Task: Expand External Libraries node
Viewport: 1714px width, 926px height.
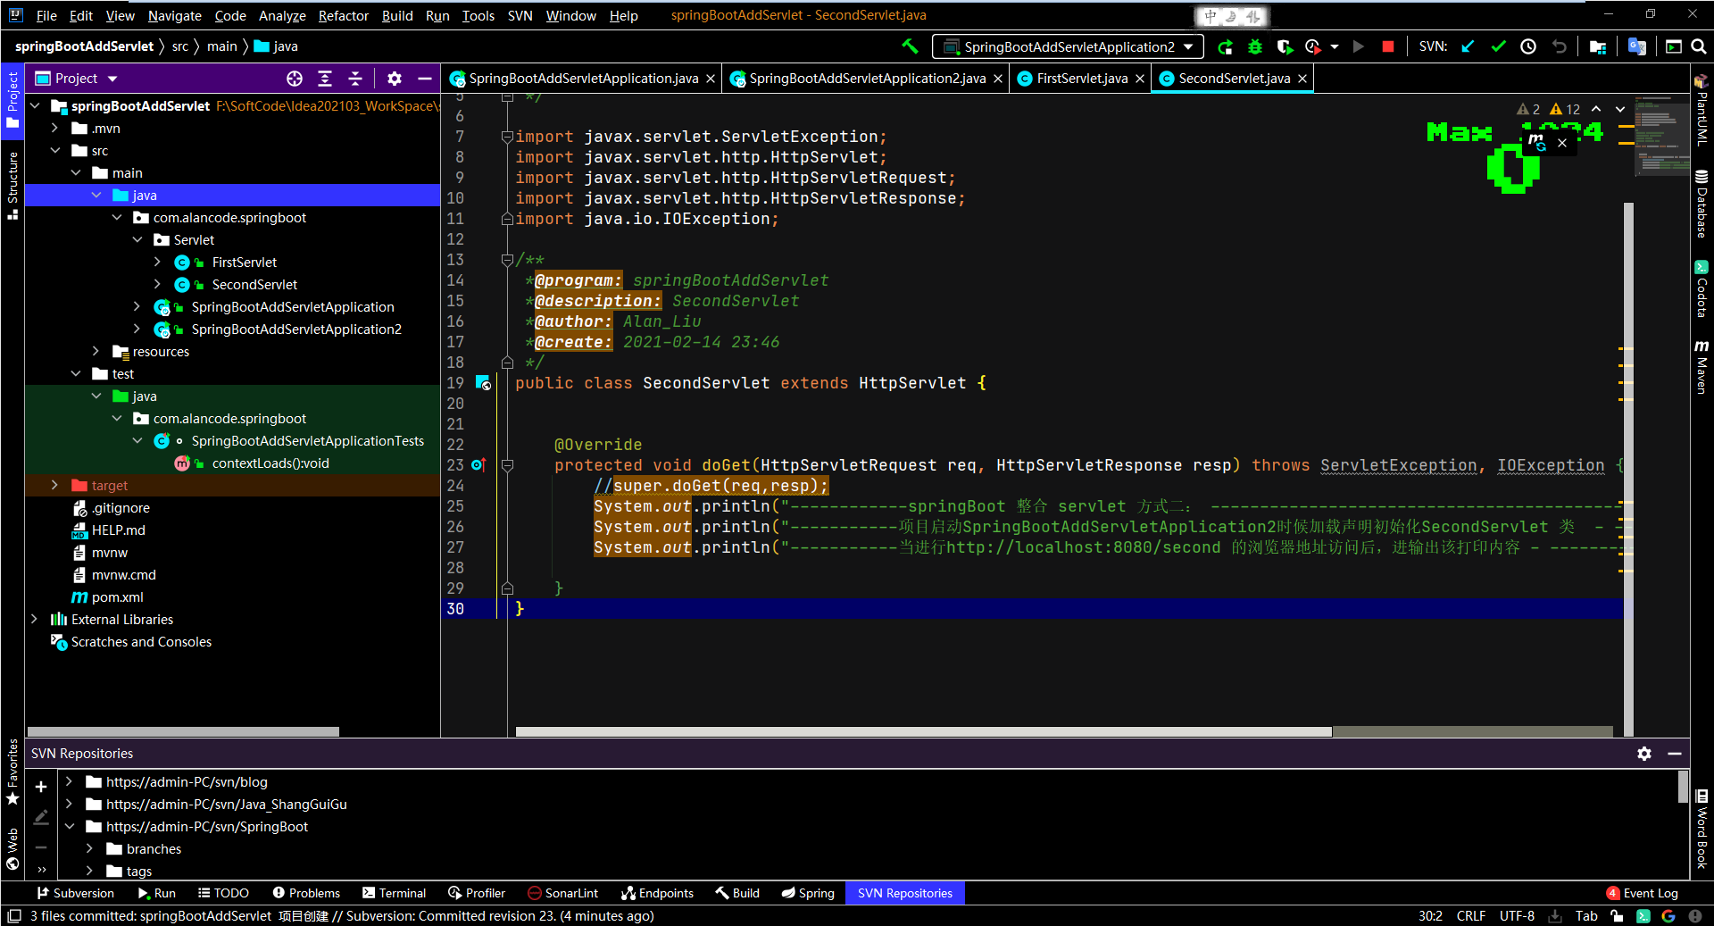Action: pyautogui.click(x=34, y=620)
